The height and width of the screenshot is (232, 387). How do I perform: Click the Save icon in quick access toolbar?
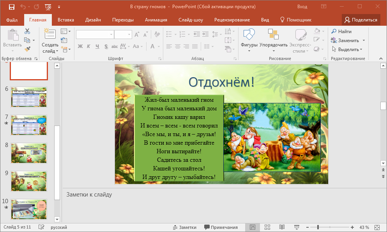(x=12, y=7)
